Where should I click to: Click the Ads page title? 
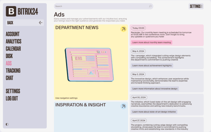click(x=59, y=15)
